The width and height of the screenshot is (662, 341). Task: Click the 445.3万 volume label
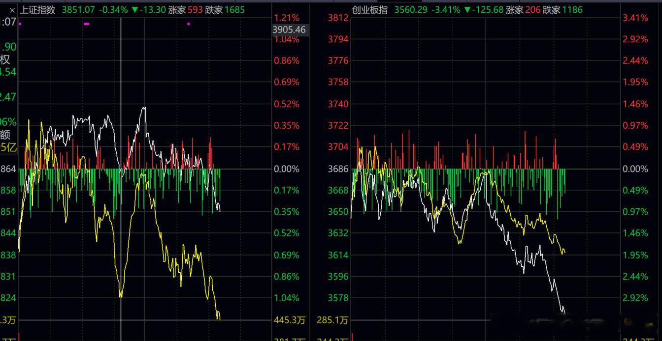[x=289, y=320]
